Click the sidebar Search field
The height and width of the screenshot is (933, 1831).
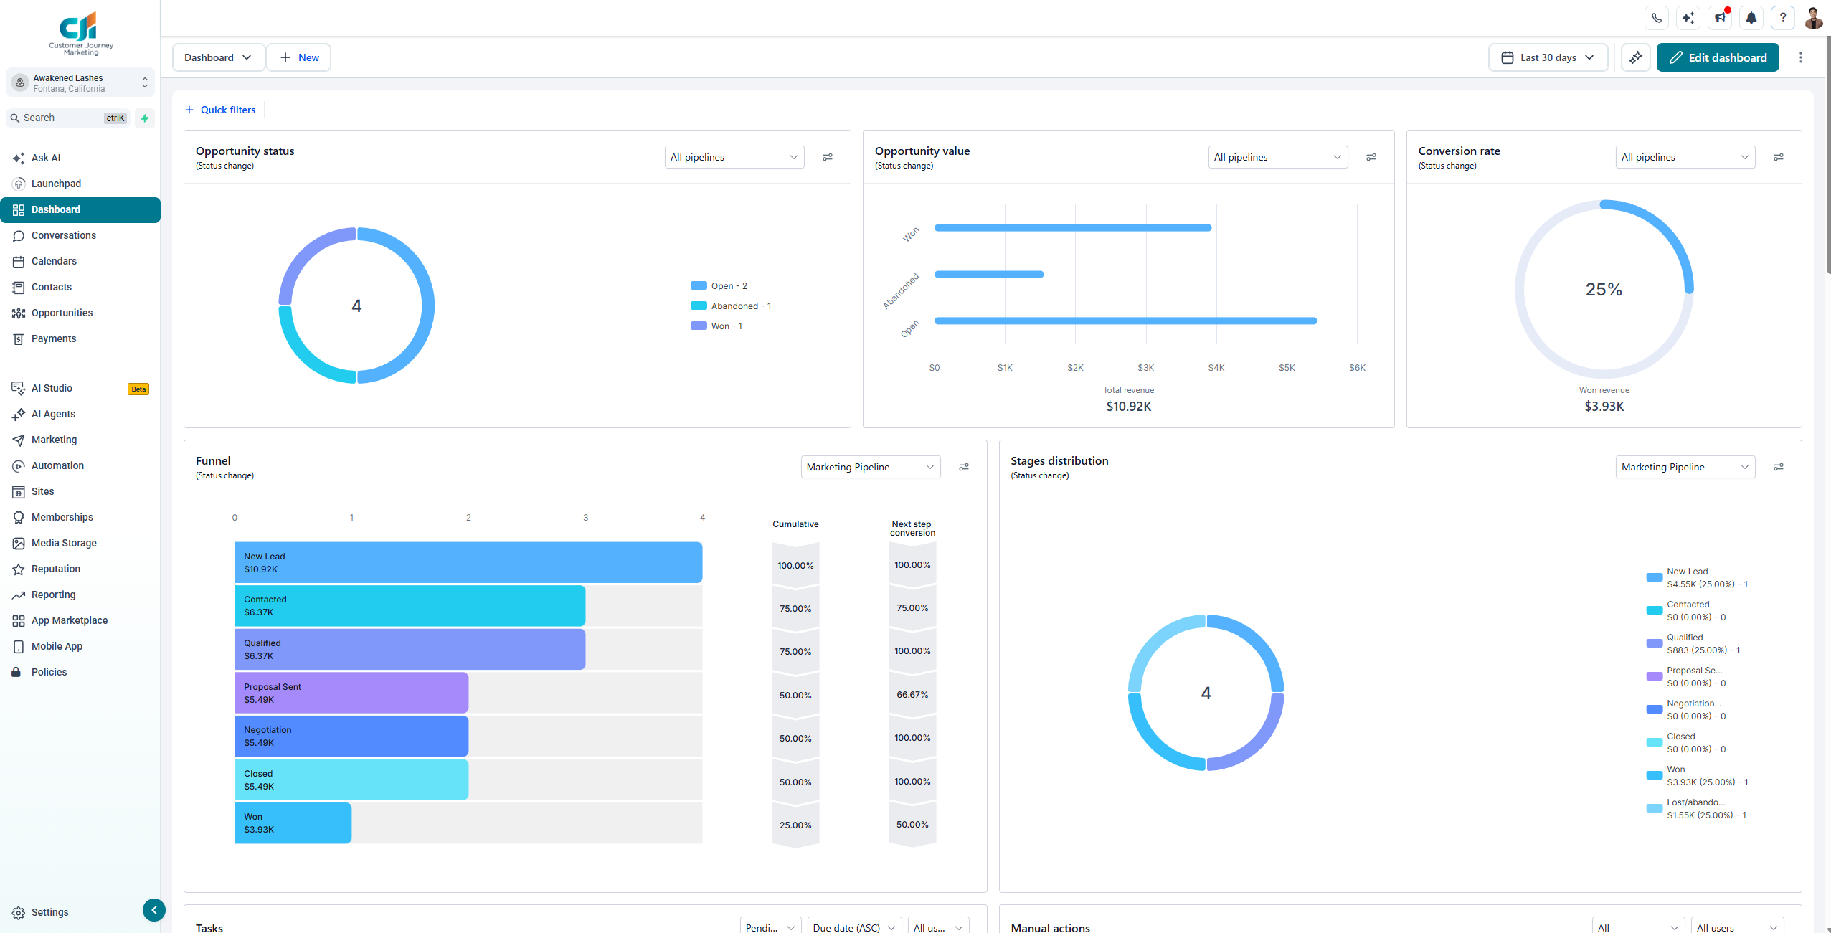(x=67, y=118)
